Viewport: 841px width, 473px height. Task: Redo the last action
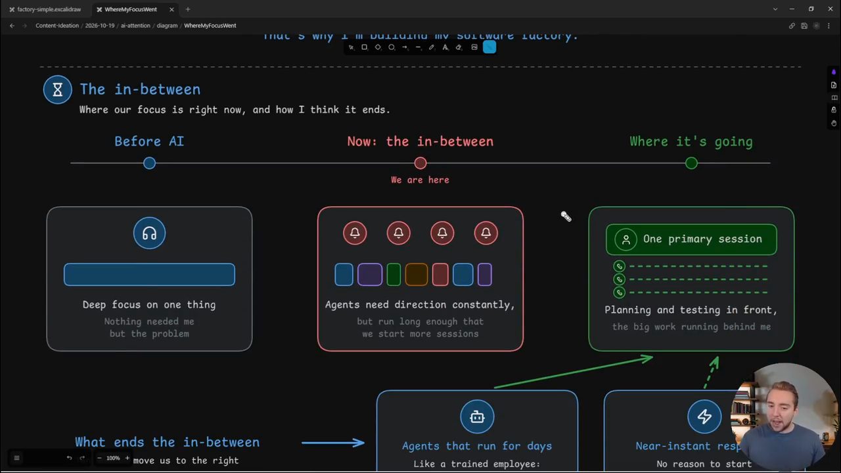pos(82,458)
